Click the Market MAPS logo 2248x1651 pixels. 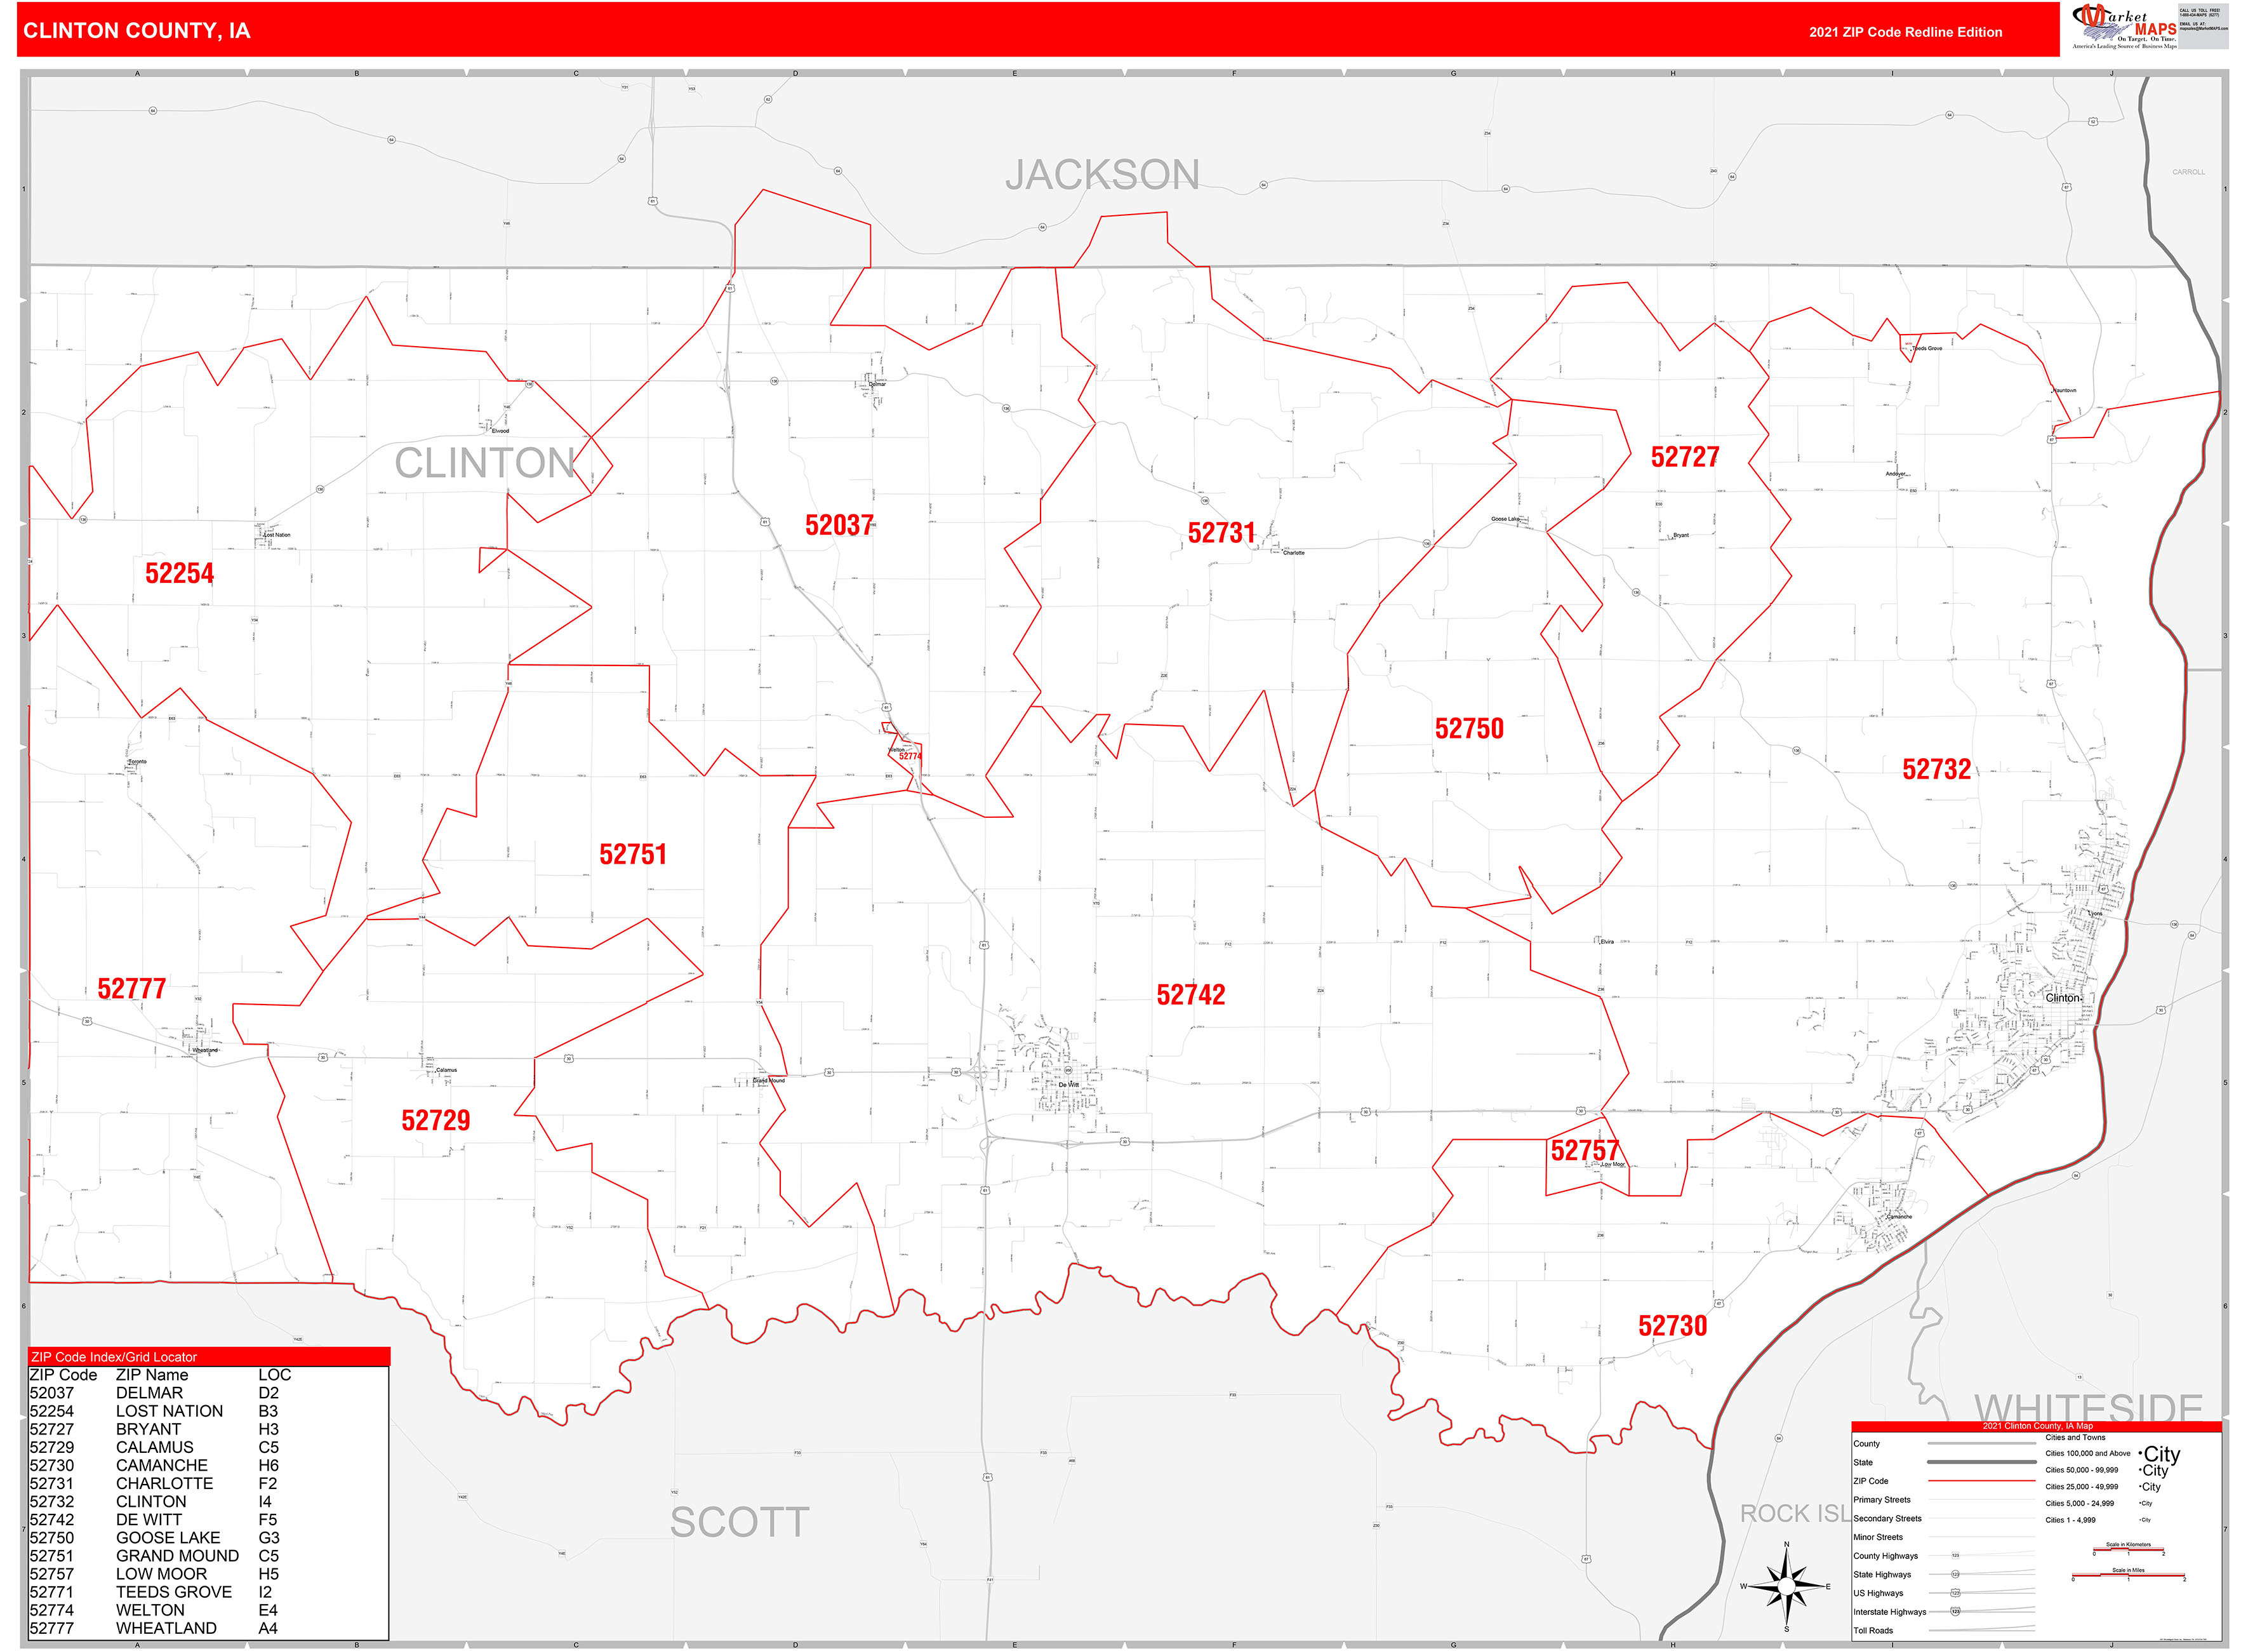coord(2124,26)
